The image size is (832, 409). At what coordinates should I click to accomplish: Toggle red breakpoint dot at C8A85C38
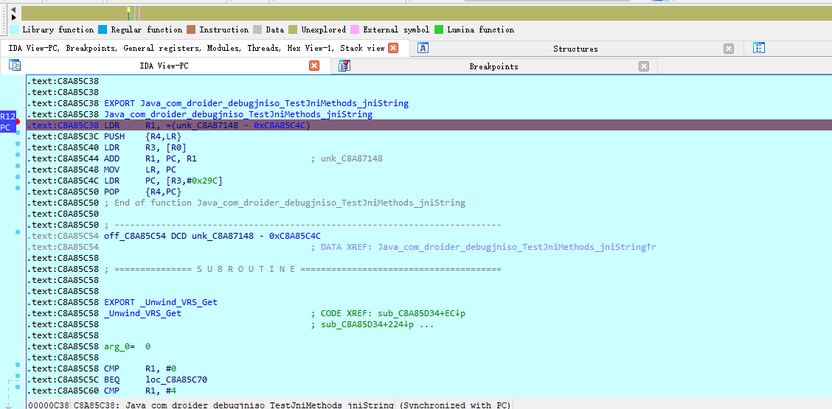point(18,122)
